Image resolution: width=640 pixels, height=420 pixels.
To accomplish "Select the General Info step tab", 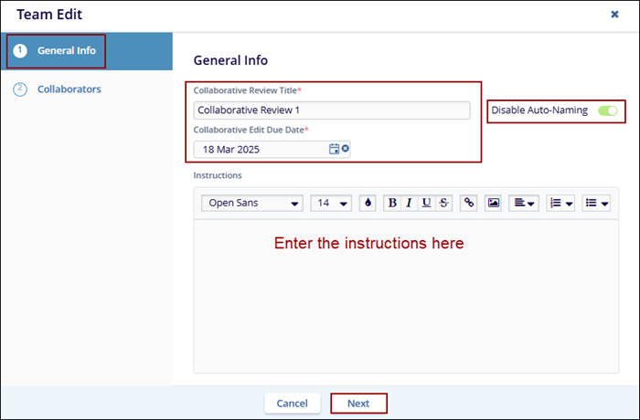I will 57,50.
